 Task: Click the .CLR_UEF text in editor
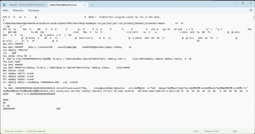(x=131, y=32)
